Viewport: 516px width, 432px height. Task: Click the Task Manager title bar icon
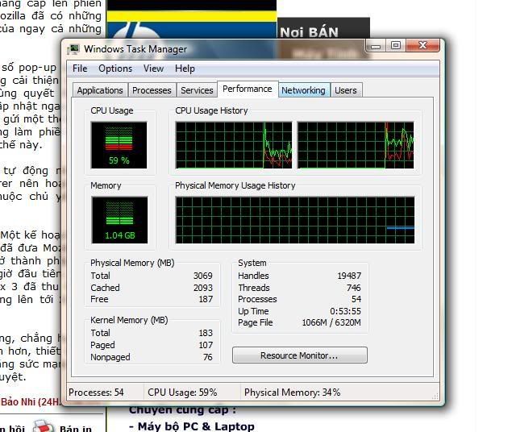click(x=74, y=49)
